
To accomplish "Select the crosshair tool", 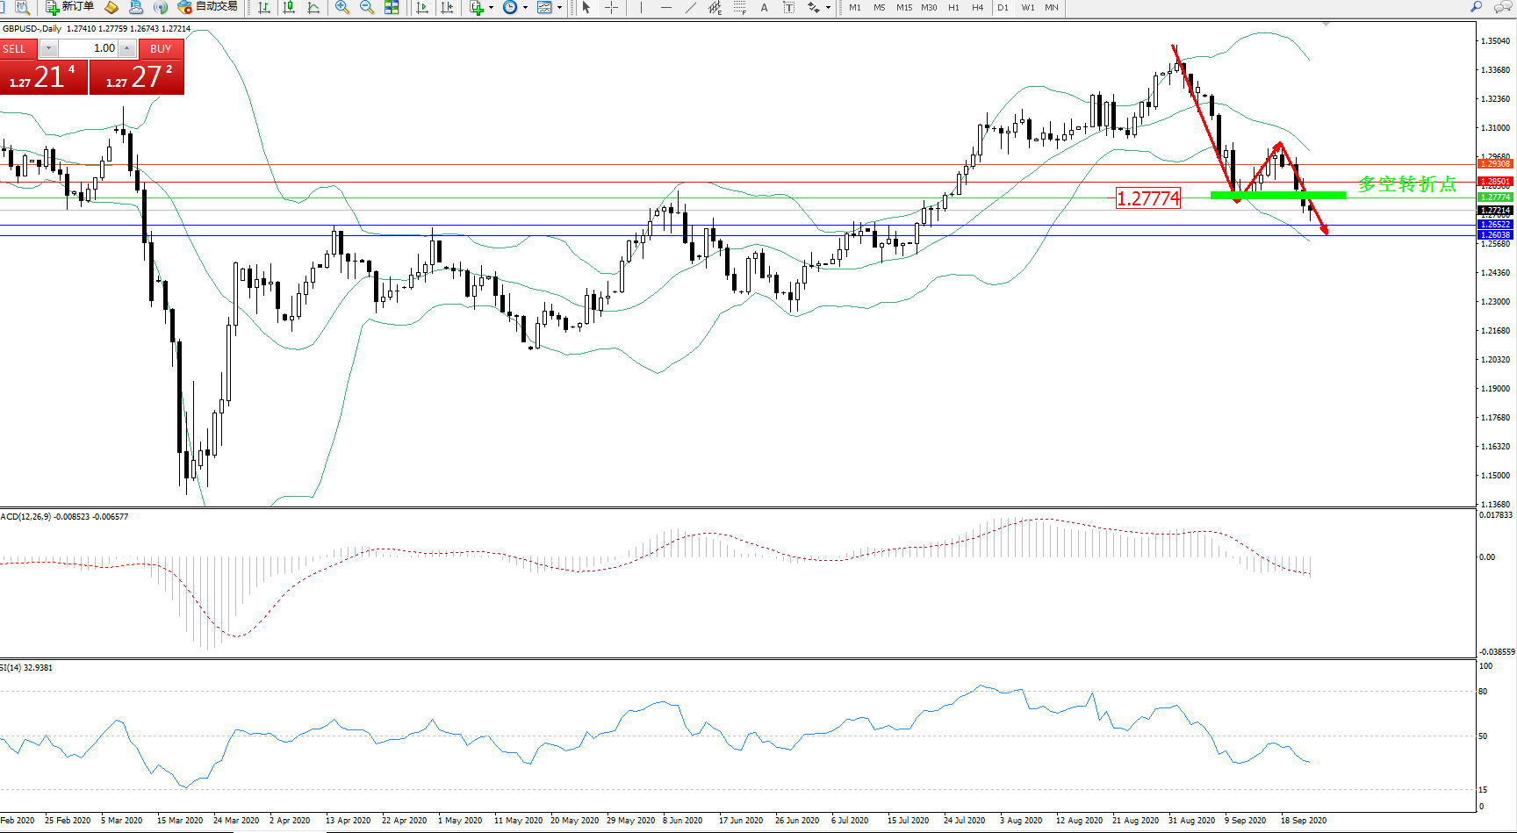I will coord(612,8).
